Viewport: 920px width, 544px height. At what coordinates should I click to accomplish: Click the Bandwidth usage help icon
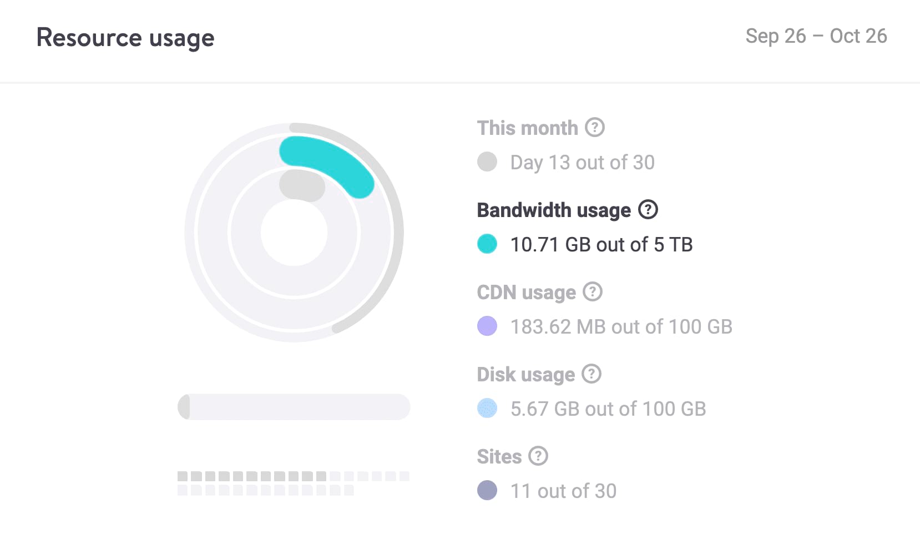coord(648,210)
